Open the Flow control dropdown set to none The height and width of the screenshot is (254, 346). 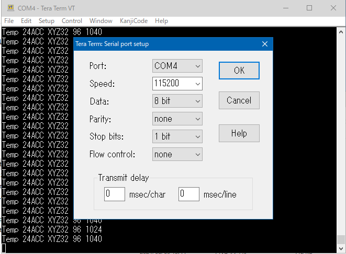click(x=177, y=154)
